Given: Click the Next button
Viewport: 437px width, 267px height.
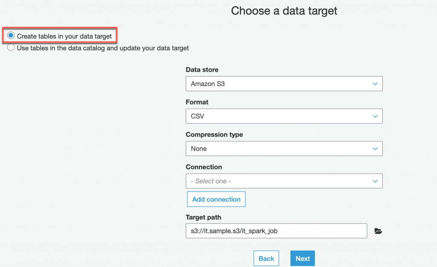Looking at the screenshot, I should [x=303, y=258].
